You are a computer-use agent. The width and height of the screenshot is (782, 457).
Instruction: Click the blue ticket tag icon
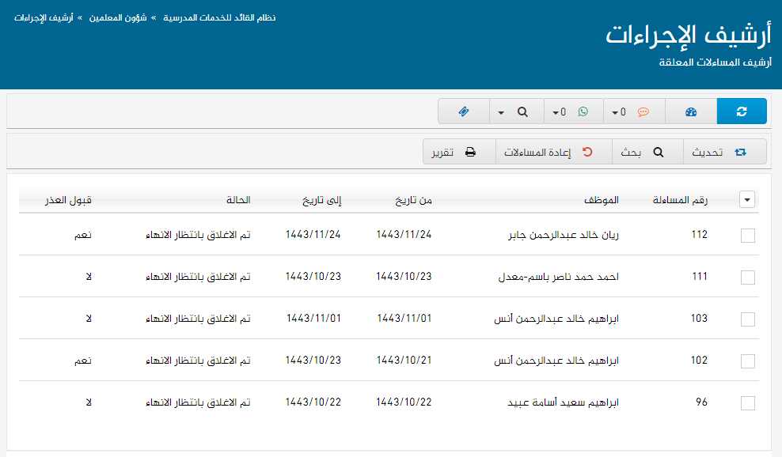click(464, 112)
